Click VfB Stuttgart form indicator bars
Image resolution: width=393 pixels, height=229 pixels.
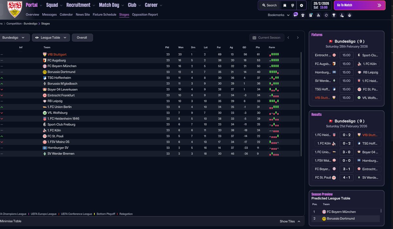coord(274,54)
